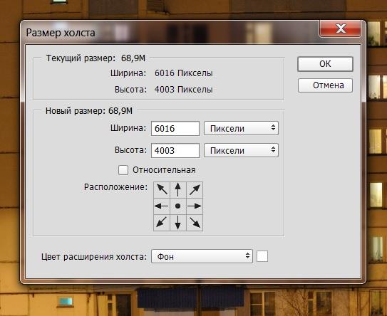This screenshot has width=387, height=316.
Task: Click the Цвет расширения холста label
Action: point(94,257)
